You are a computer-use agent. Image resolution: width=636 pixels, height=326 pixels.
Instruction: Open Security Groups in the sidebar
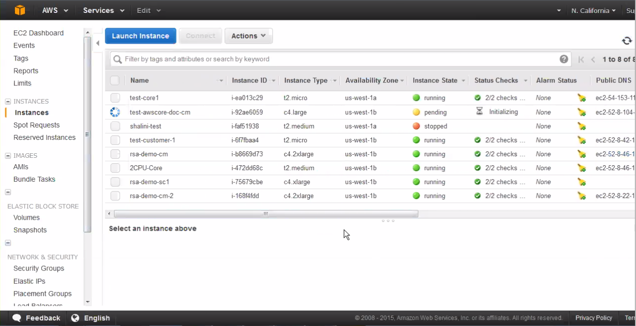[x=39, y=268]
